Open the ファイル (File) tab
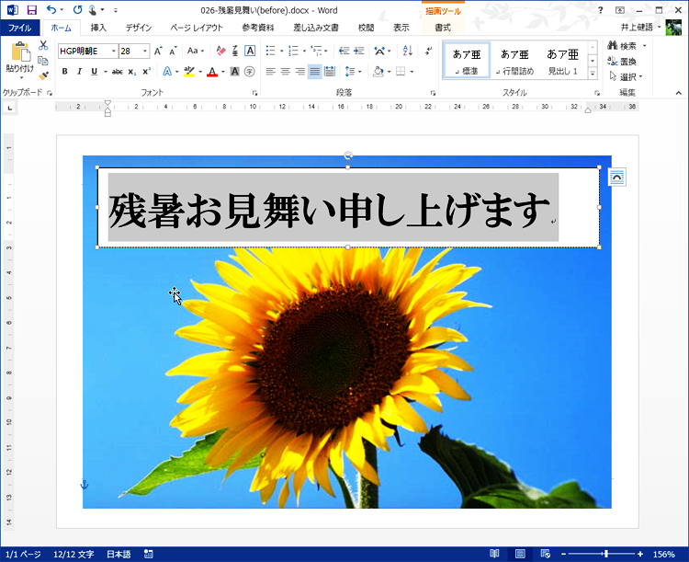 (20, 28)
